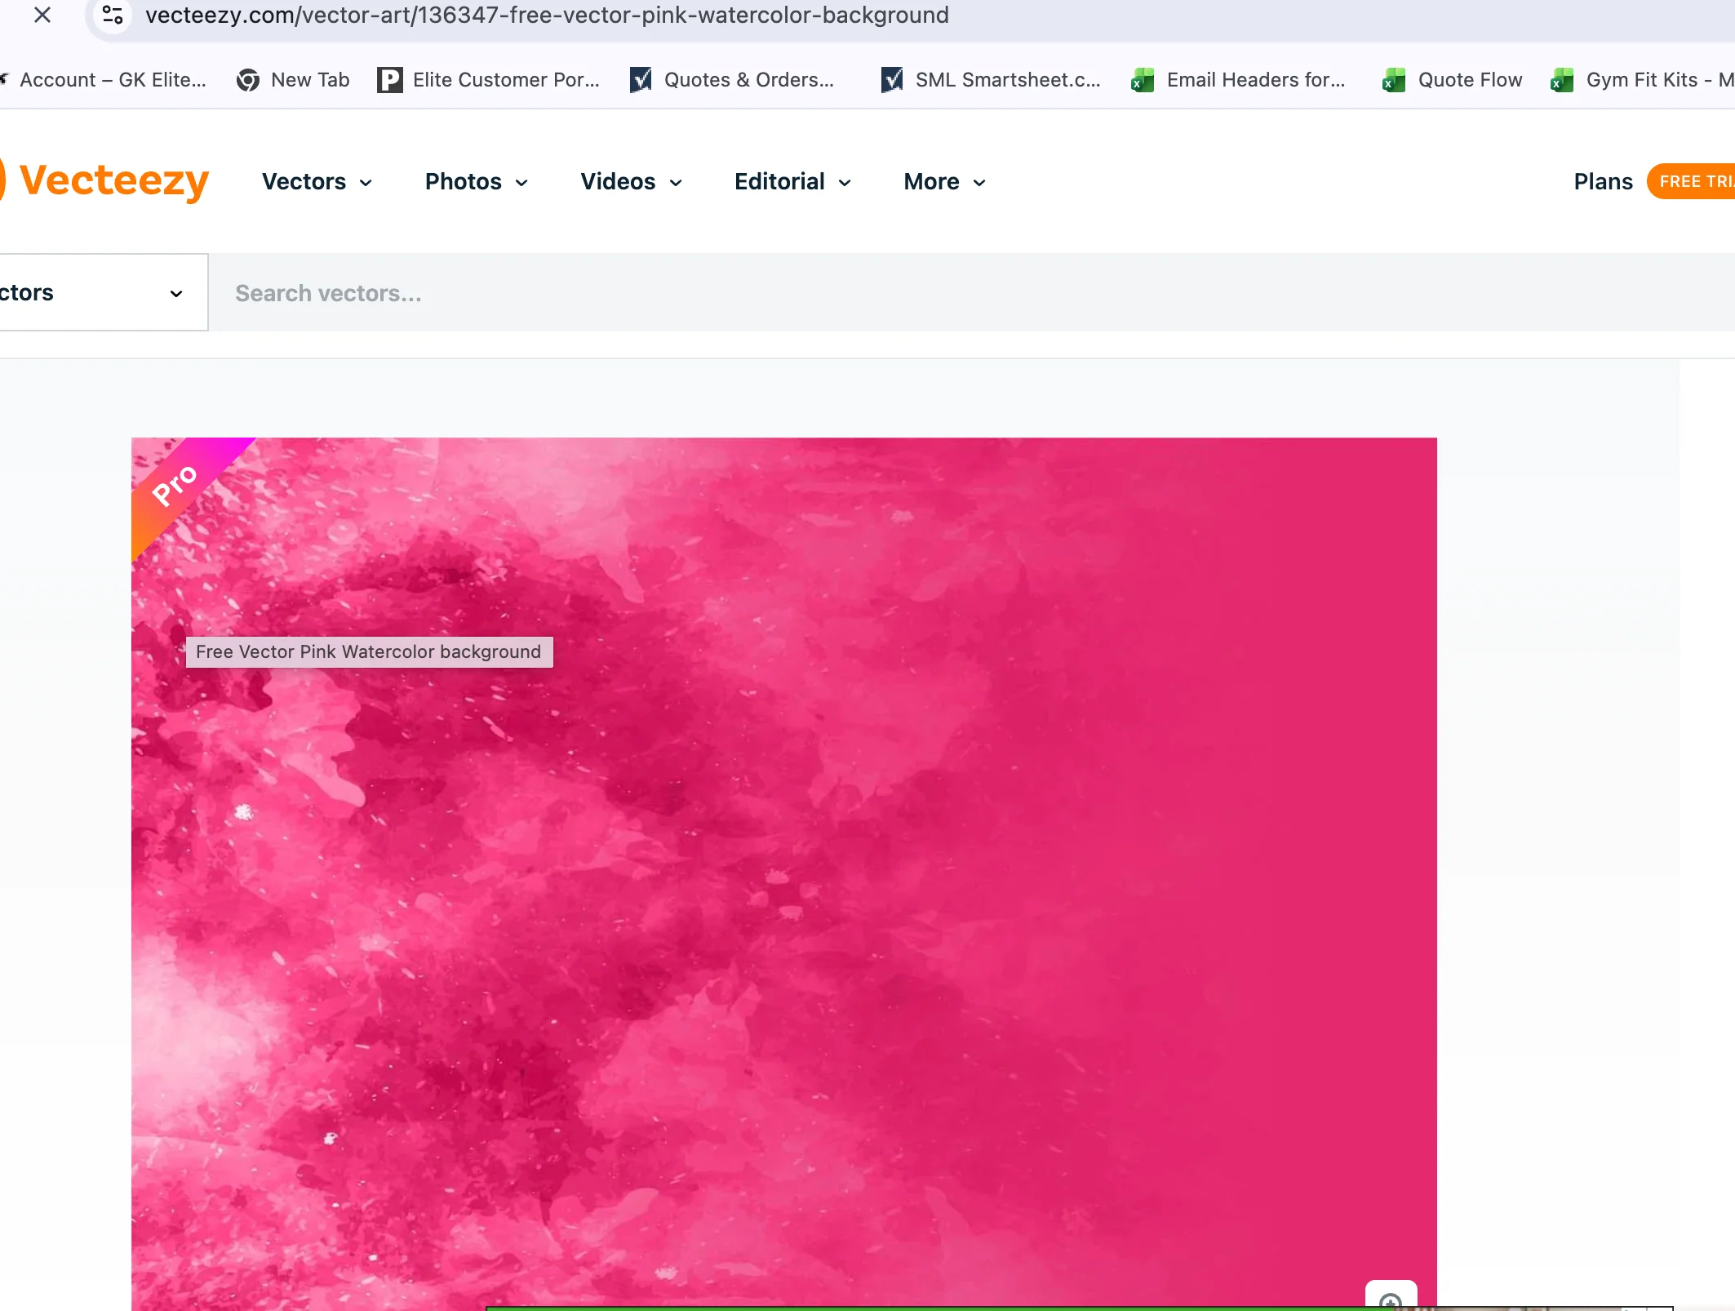Stop page loading with the X button
The width and height of the screenshot is (1735, 1311).
pyautogui.click(x=42, y=15)
